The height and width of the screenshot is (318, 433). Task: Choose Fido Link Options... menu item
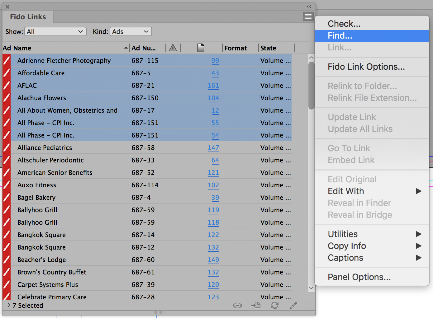point(372,67)
